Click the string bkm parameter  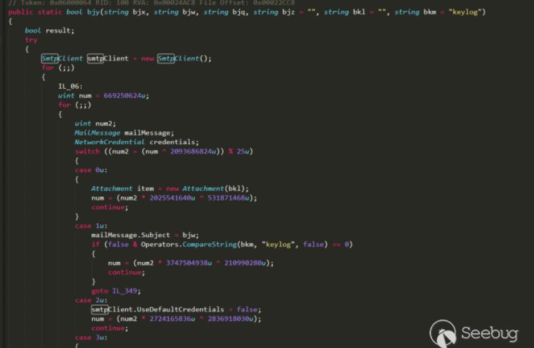(x=415, y=12)
